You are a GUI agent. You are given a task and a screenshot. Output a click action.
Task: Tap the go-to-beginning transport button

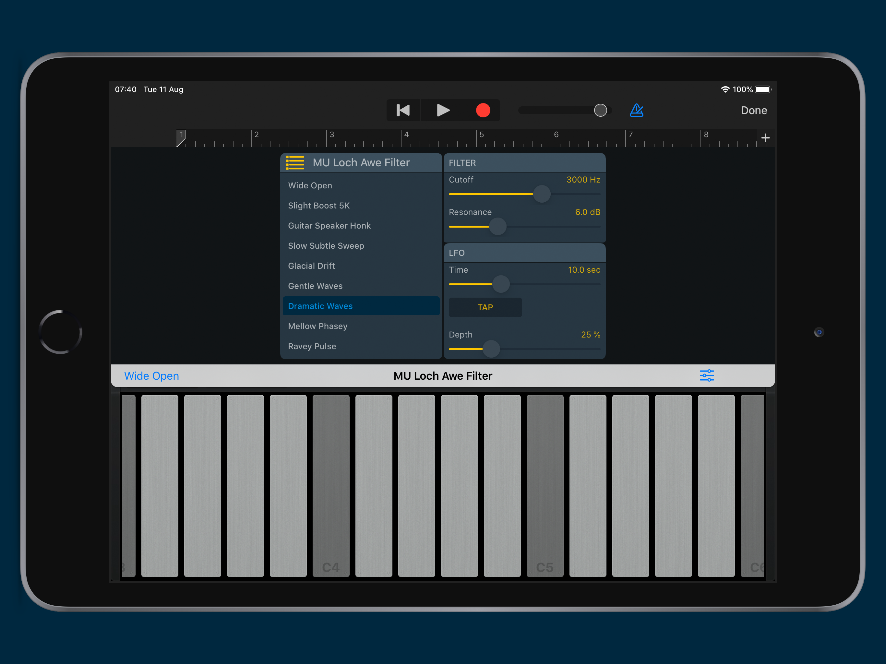(403, 110)
